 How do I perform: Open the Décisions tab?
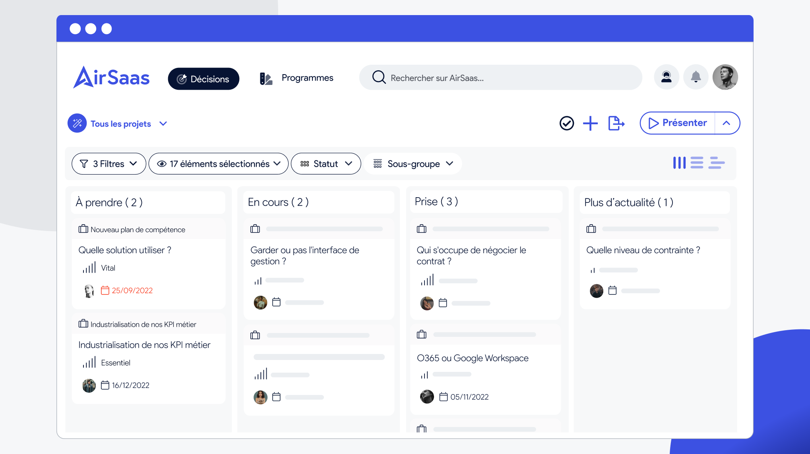(x=203, y=79)
